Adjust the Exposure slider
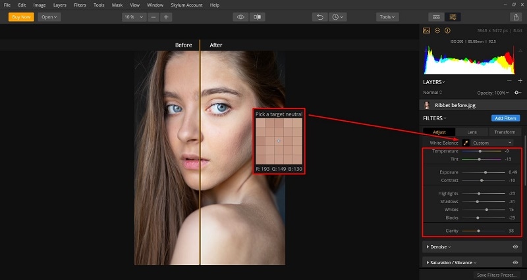This screenshot has width=527, height=280. pos(484,172)
